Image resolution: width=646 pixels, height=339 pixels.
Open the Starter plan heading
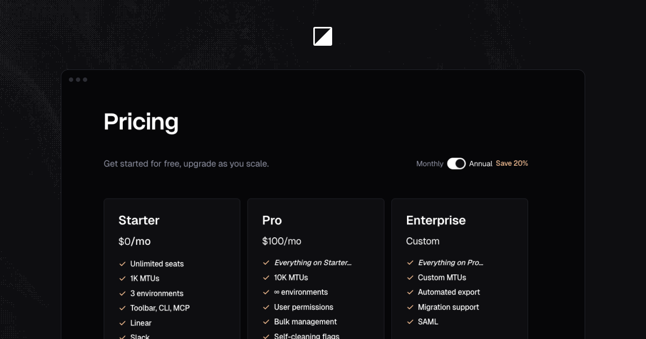[139, 220]
